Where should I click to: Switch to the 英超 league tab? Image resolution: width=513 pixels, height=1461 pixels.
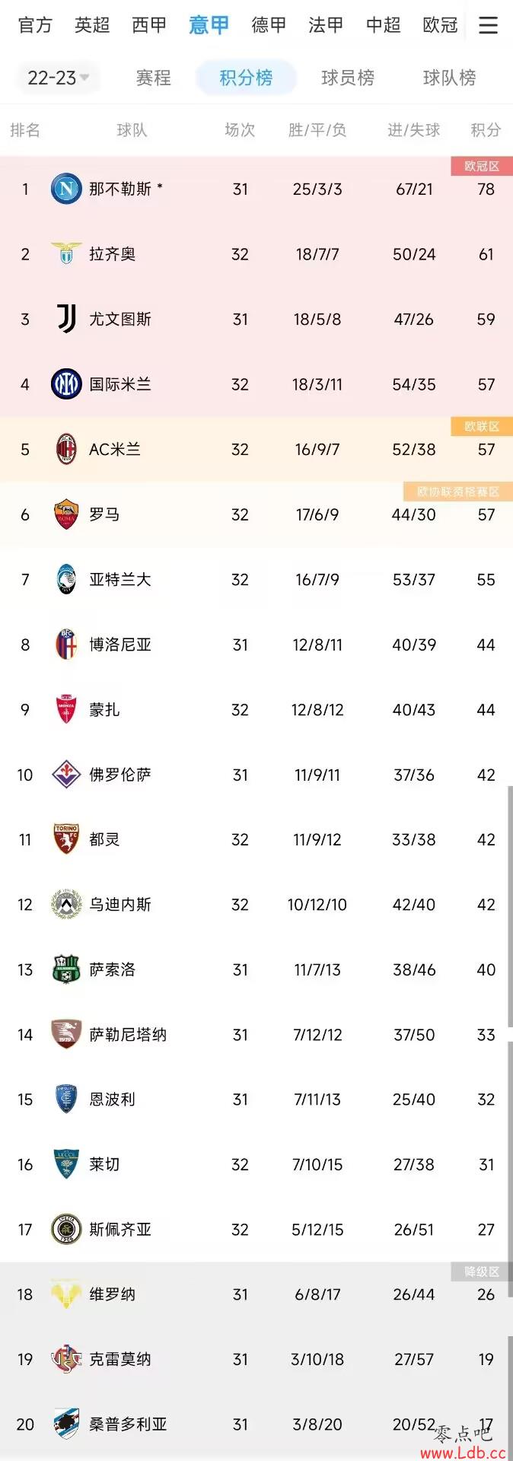click(92, 25)
